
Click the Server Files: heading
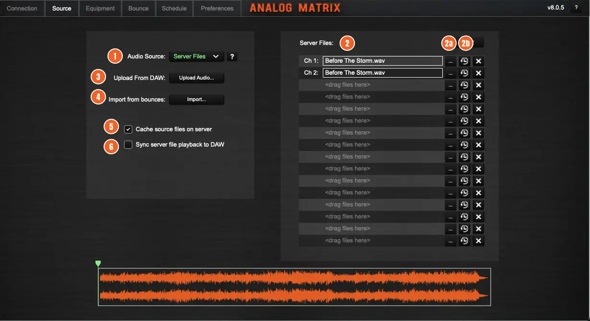(317, 43)
